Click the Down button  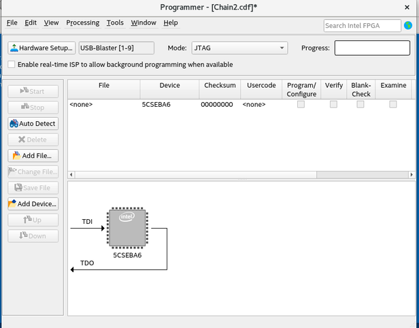(x=33, y=235)
